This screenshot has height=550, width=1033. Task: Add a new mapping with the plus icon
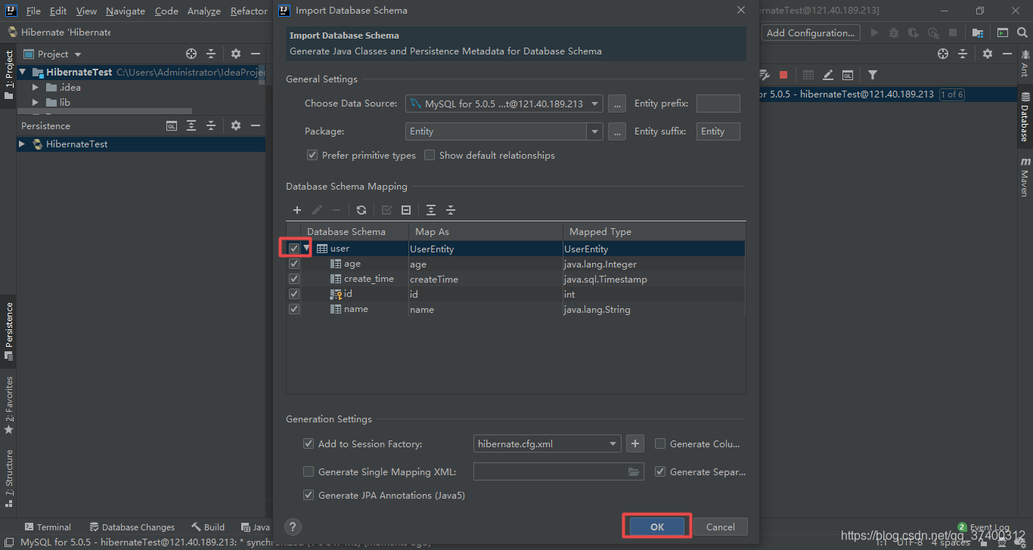[297, 210]
